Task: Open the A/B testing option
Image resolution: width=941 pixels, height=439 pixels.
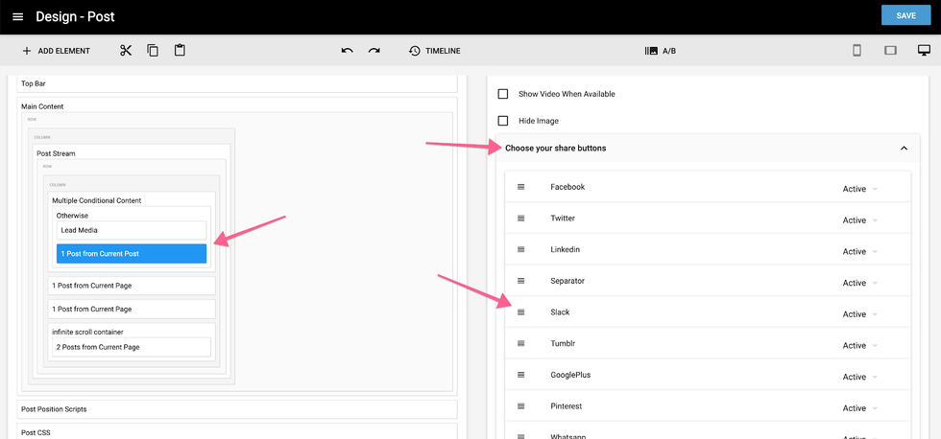Action: pyautogui.click(x=661, y=51)
